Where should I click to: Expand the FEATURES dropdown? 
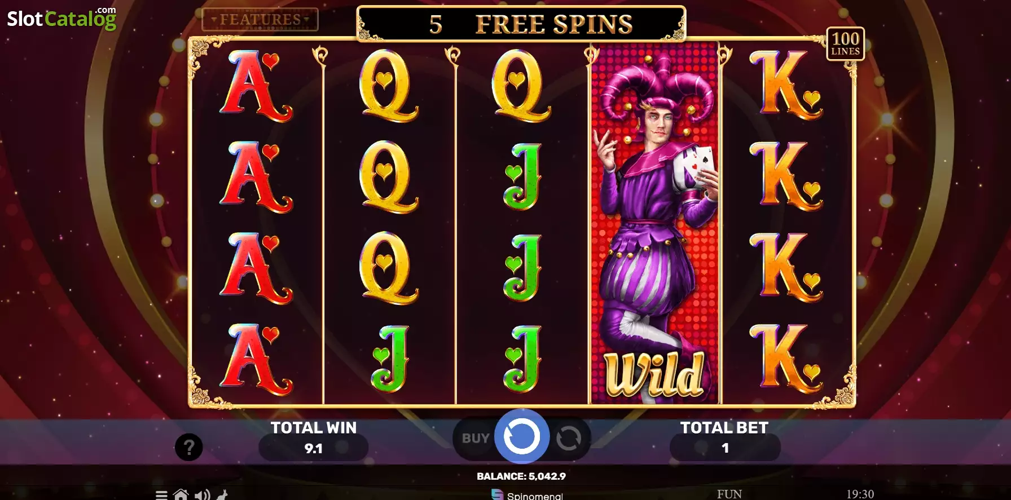coord(260,20)
